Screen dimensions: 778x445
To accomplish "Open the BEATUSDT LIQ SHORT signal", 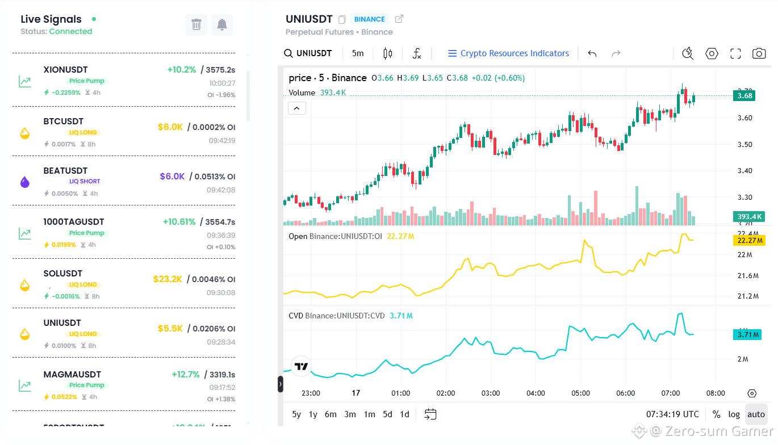I will [124, 181].
